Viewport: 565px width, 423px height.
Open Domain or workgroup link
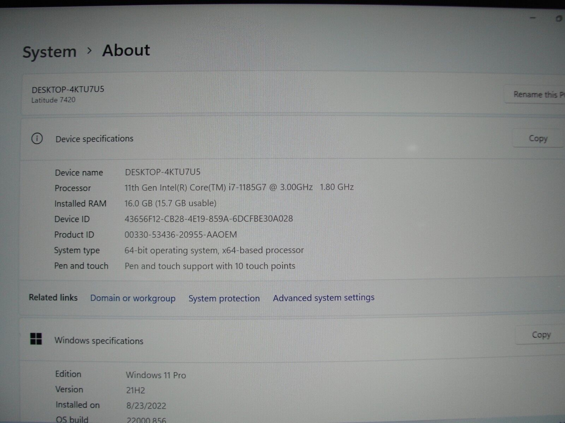coord(133,298)
